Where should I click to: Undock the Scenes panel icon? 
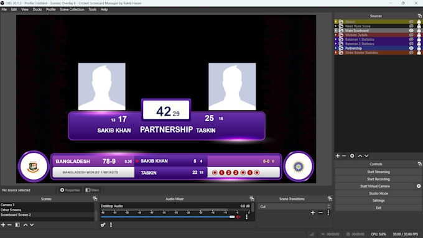pyautogui.click(x=95, y=199)
